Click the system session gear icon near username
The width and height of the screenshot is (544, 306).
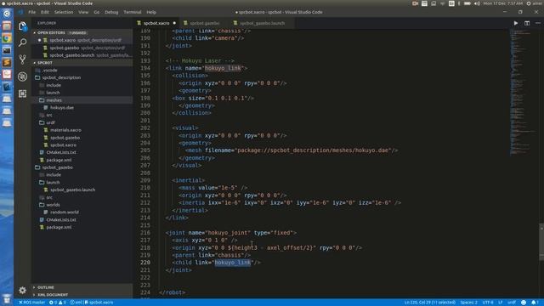pos(529,3)
